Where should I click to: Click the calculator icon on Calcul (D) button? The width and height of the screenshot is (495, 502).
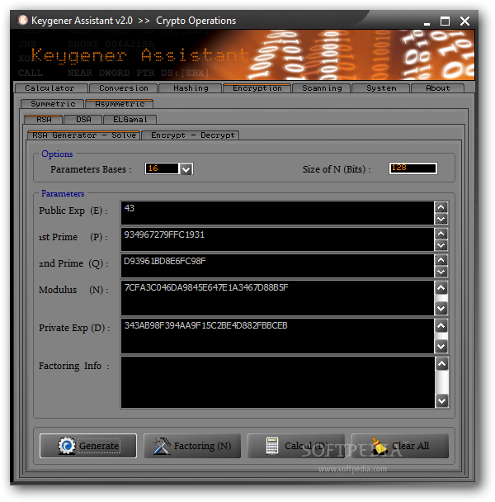272,446
